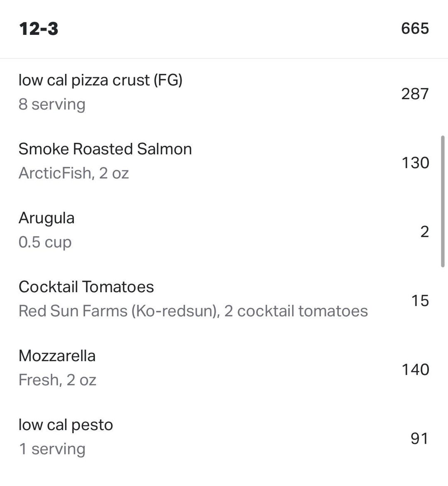Tap the 665 total calories value

415,28
